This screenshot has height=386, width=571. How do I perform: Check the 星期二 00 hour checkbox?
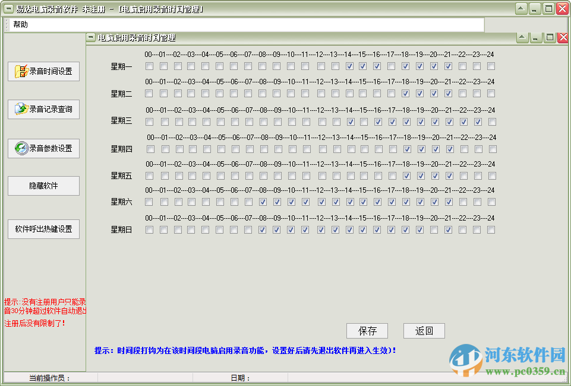(x=149, y=94)
